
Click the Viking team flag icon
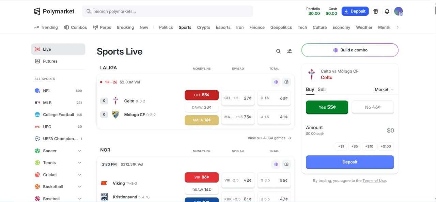click(x=104, y=183)
